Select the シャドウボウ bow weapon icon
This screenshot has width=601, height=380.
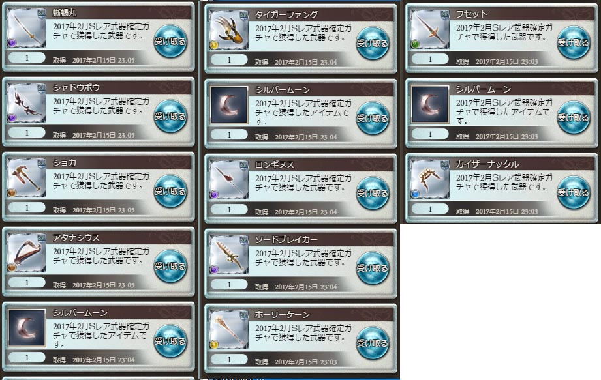tap(27, 104)
